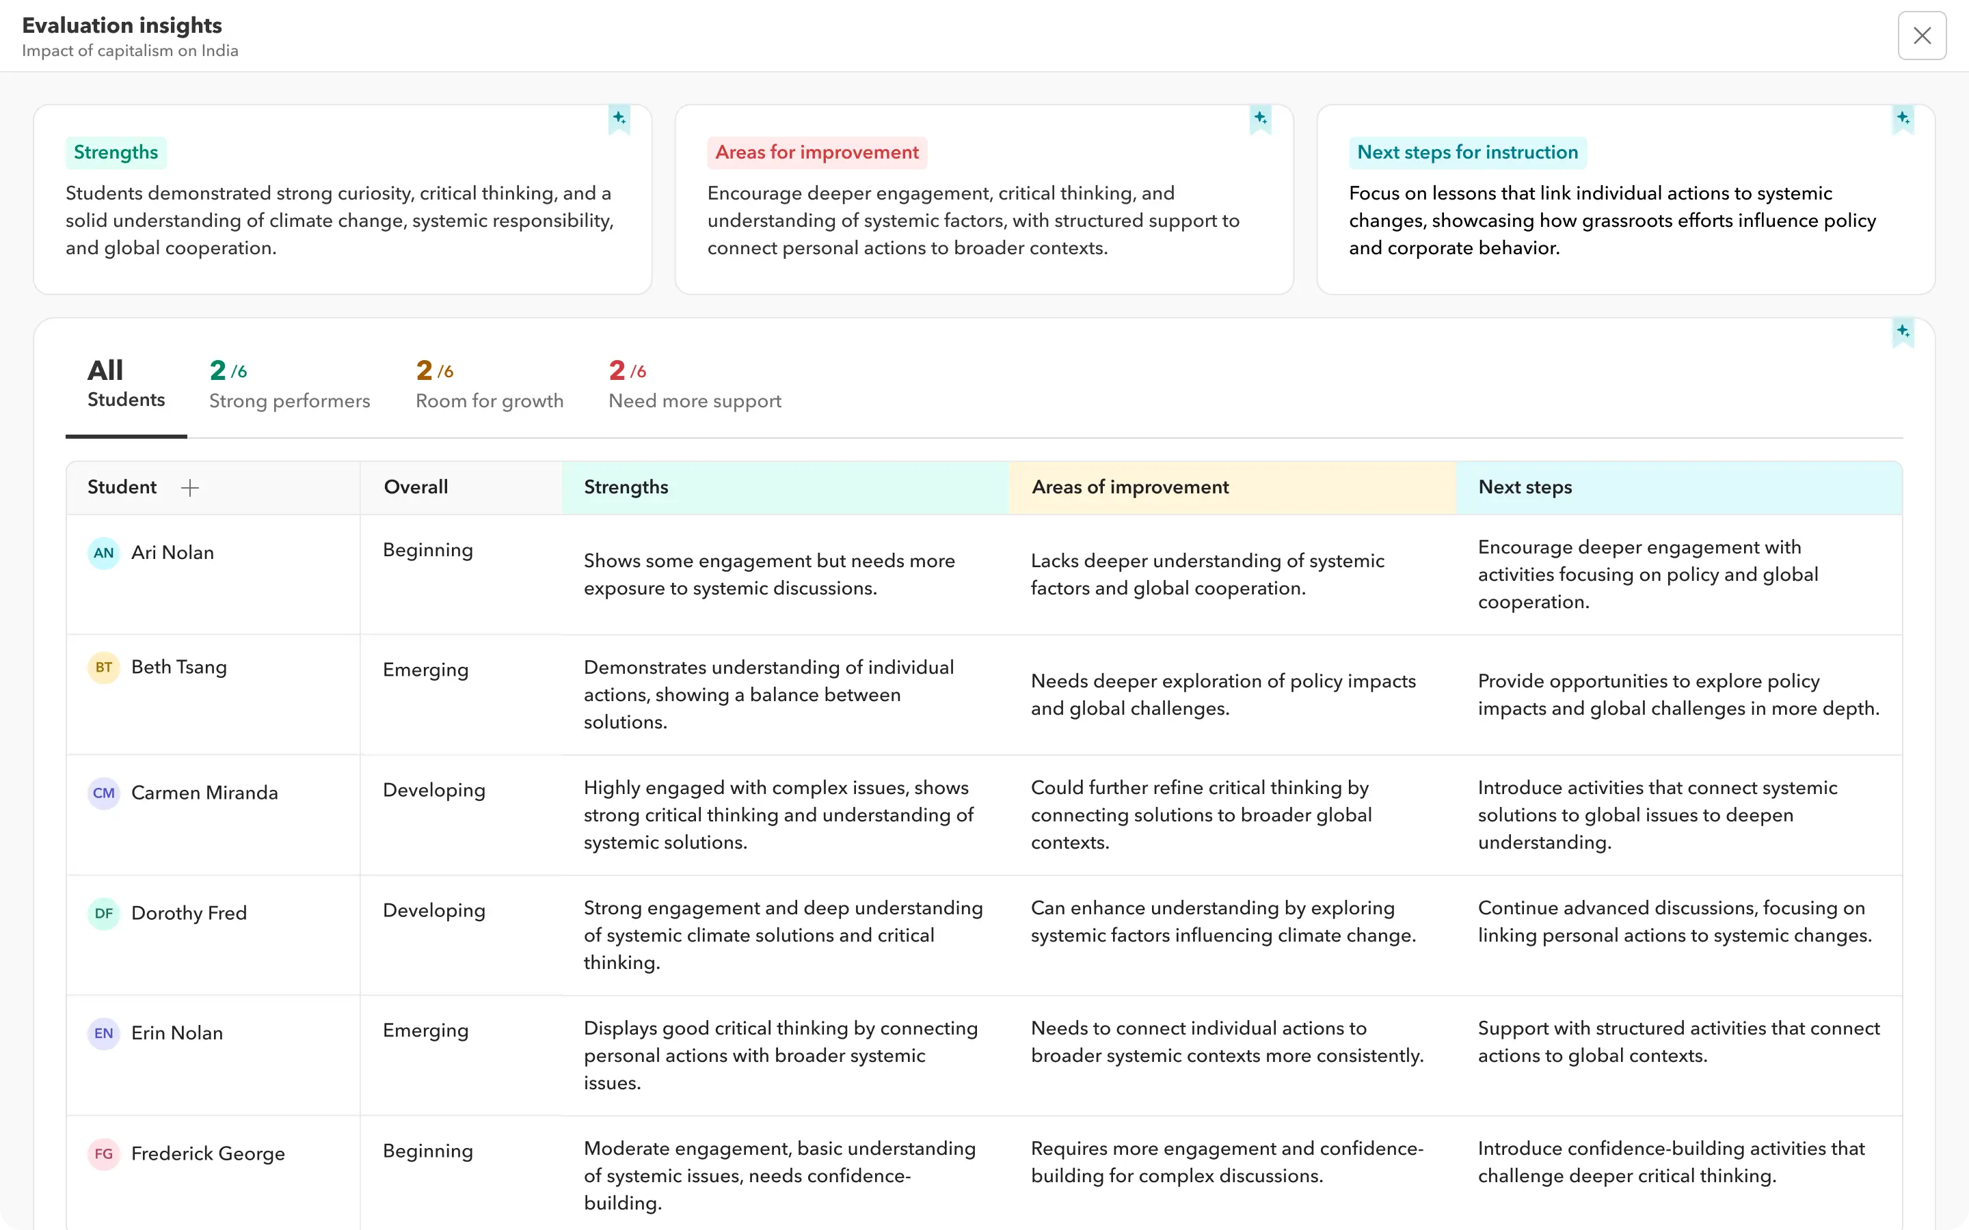
Task: Select the Need more support tab
Action: pyautogui.click(x=694, y=383)
